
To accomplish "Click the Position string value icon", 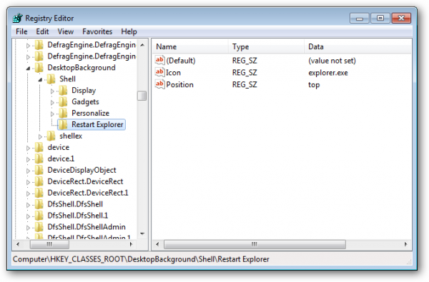I will (159, 84).
